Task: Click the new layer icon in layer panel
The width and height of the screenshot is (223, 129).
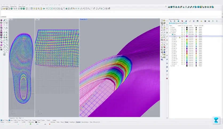Action: click(x=170, y=23)
